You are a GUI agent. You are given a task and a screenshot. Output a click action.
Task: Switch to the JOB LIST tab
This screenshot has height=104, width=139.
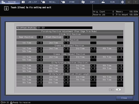(30, 2)
